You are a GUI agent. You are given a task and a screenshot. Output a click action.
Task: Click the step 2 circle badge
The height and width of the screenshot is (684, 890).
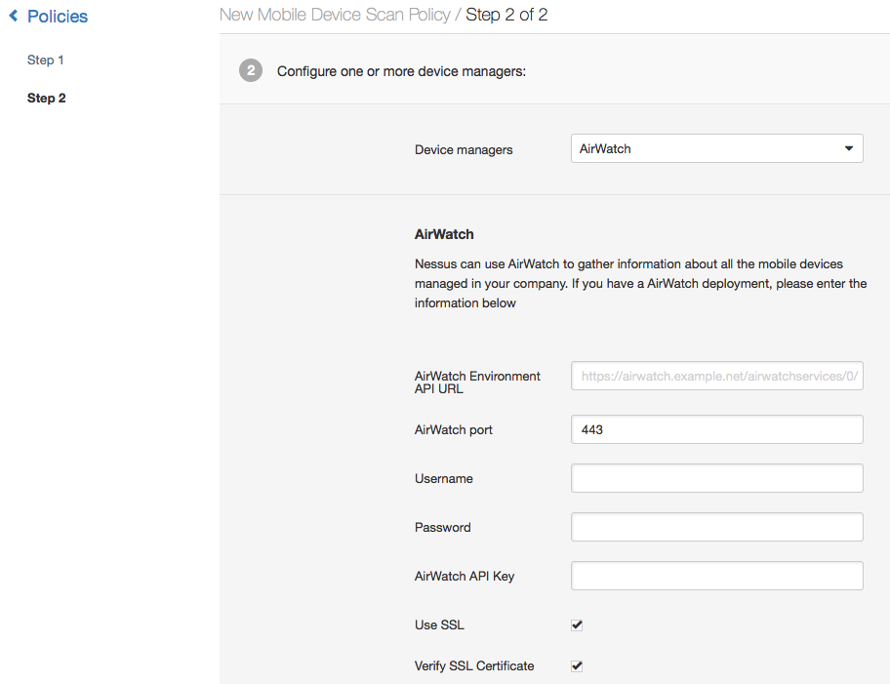pyautogui.click(x=250, y=70)
